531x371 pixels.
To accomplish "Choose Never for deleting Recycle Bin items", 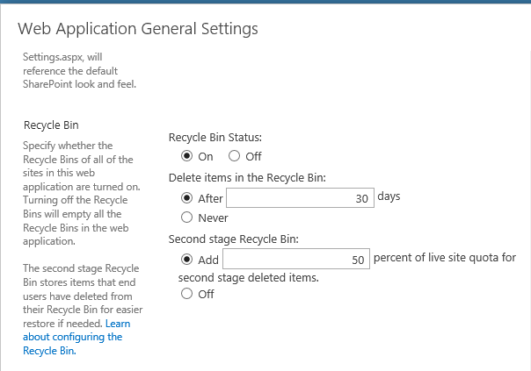I will pos(186,218).
